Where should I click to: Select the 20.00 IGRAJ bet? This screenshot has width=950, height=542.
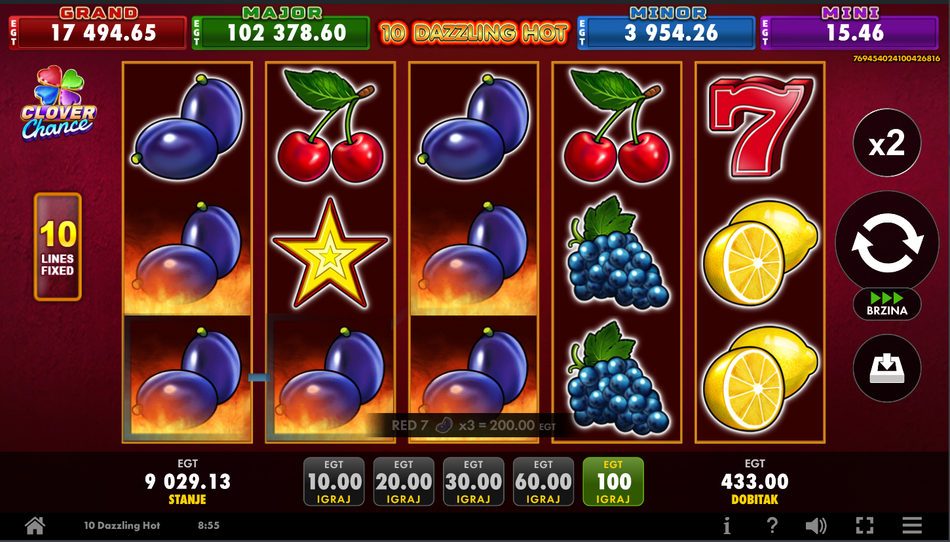[x=404, y=482]
